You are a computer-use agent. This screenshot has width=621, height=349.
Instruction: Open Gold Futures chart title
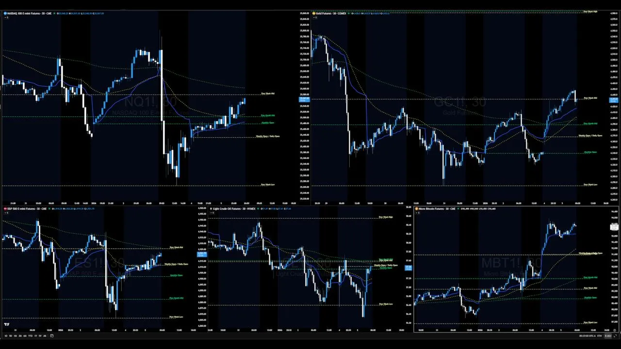(331, 13)
